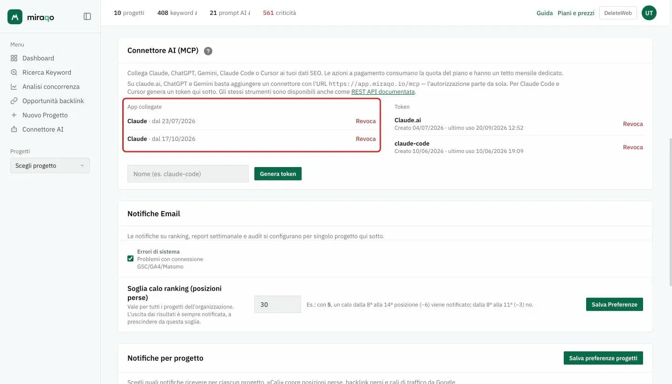Screen dimensions: 672x384
Task: Open Ricerca Keyword menu item
Action: point(47,72)
